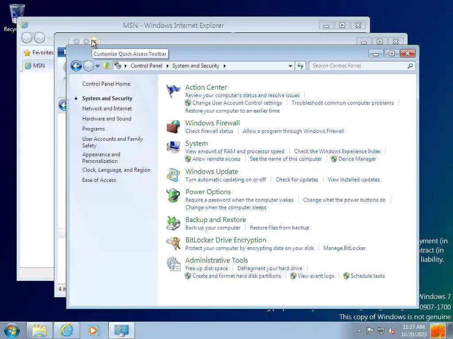Viewport: 453px width, 339px height.
Task: Click the network icon in the system tray
Action: tap(381, 331)
